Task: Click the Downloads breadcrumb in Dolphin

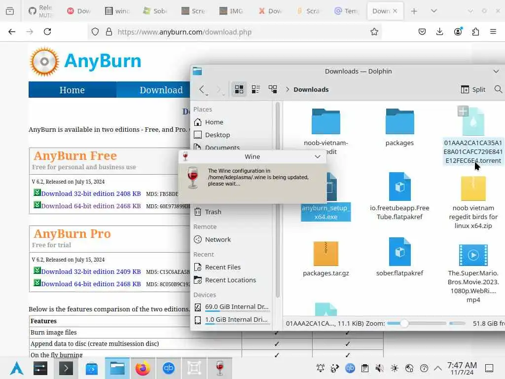Action: coord(311,90)
